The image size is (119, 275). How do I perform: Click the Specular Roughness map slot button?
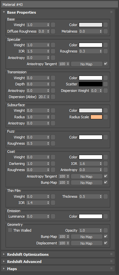pyautogui.click(x=105, y=51)
